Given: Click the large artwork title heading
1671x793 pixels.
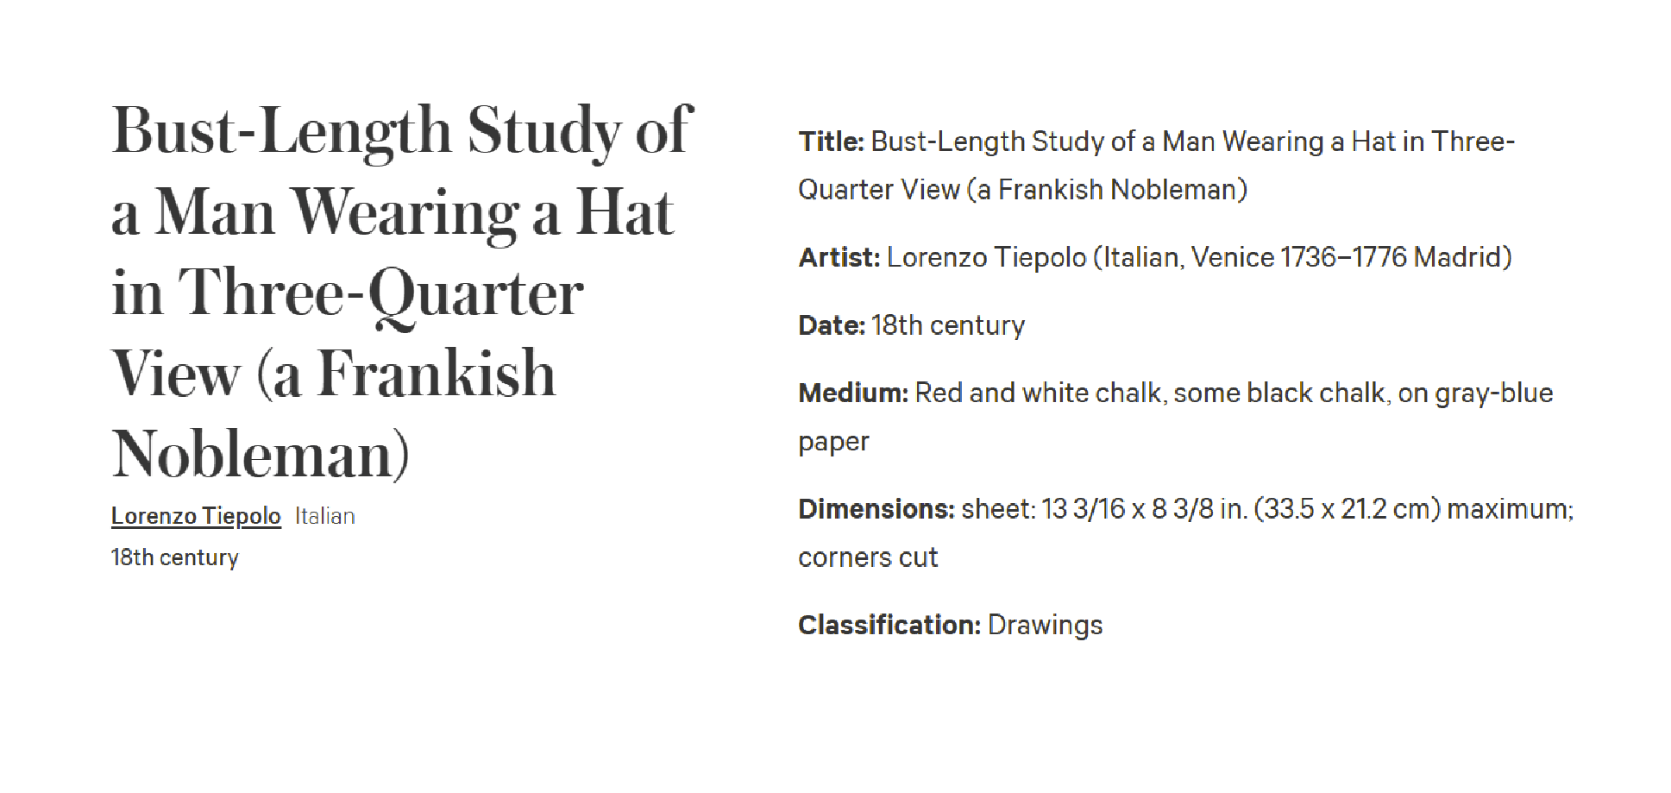Looking at the screenshot, I should [402, 292].
